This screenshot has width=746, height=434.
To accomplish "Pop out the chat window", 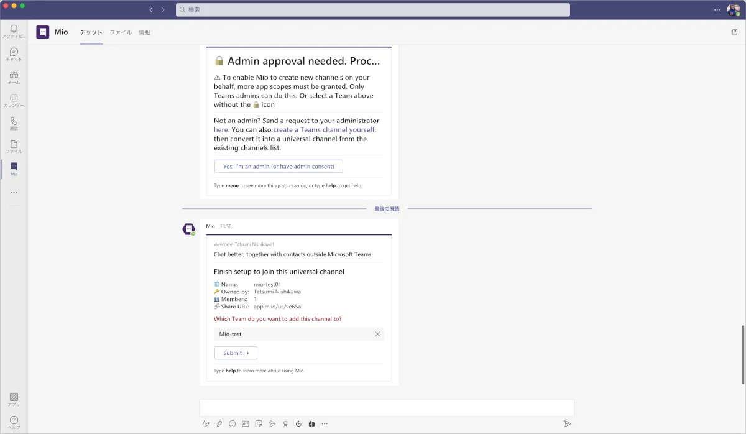I will [734, 32].
